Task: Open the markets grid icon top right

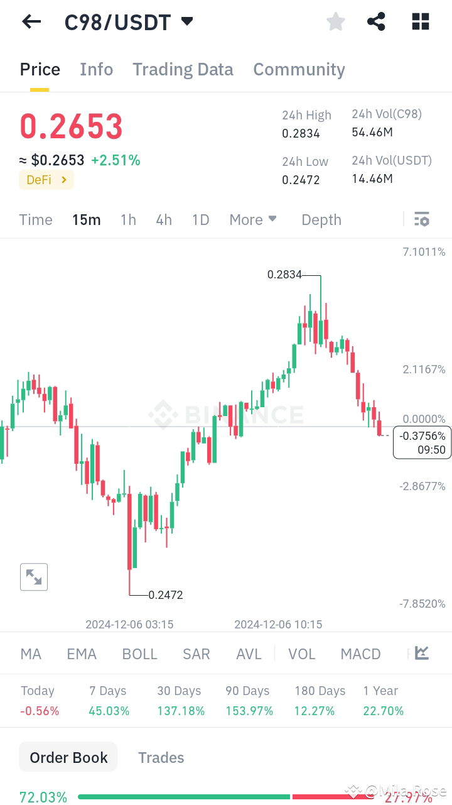Action: pos(419,21)
